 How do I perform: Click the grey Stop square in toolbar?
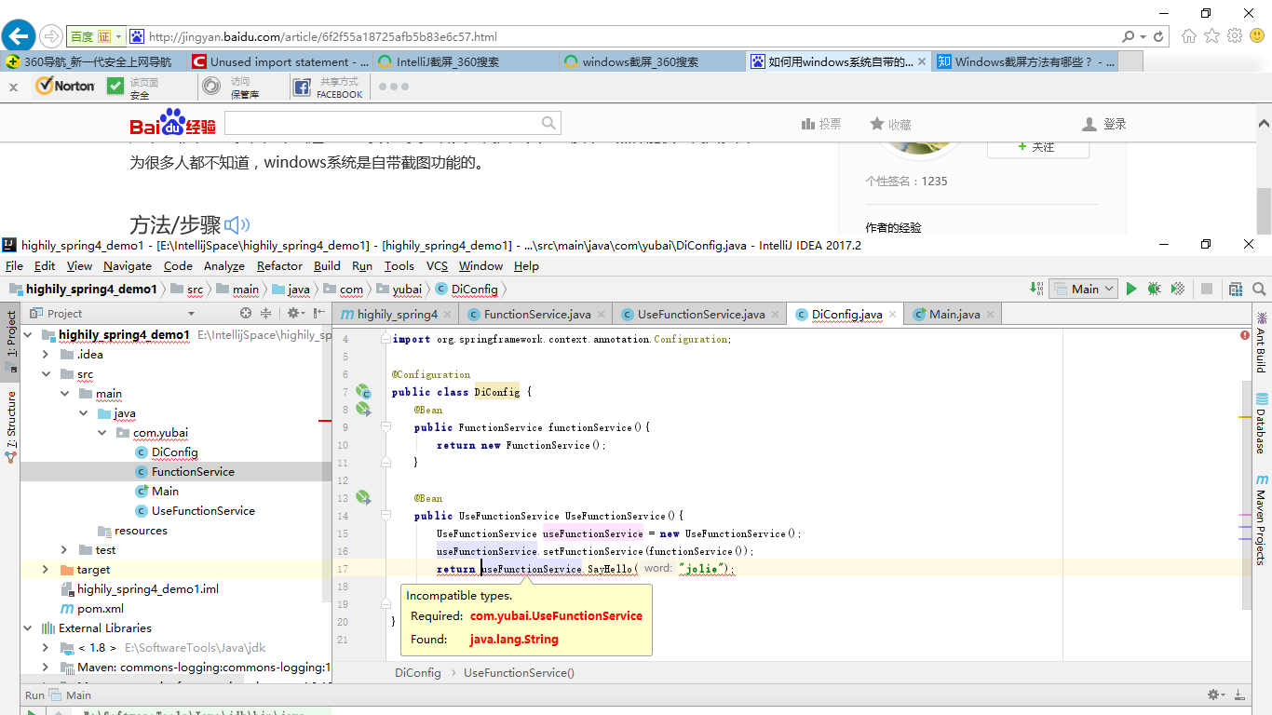click(x=1207, y=290)
